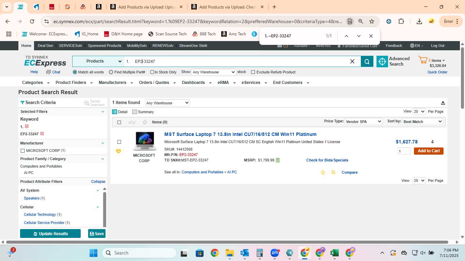Open Check for Bids/Specials link
465x261 pixels.
coord(327,160)
